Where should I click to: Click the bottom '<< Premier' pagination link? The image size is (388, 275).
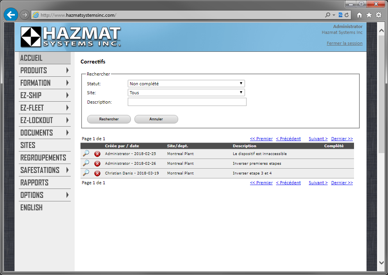pyautogui.click(x=261, y=183)
